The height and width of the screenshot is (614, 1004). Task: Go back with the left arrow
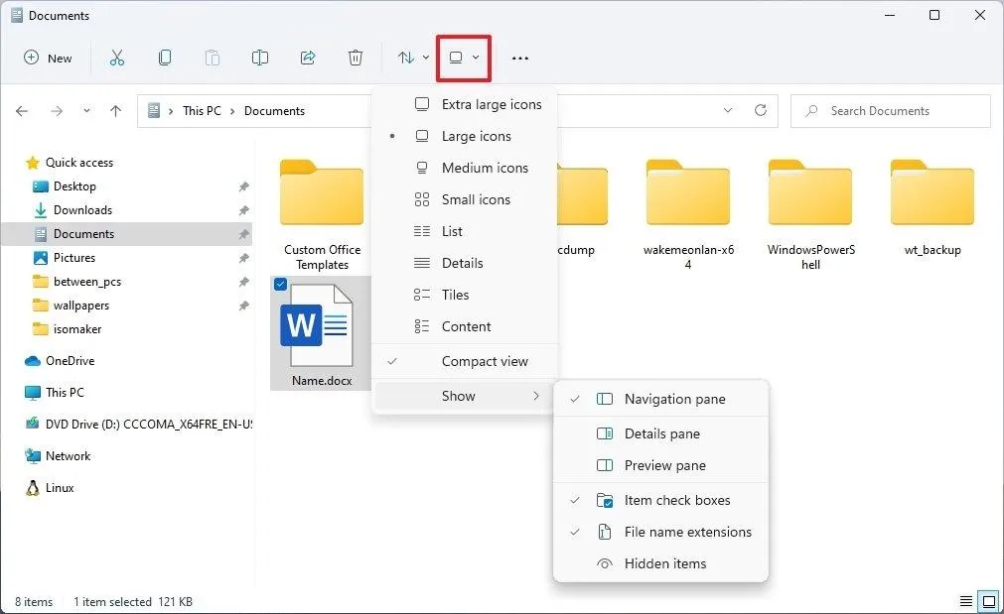pos(22,111)
